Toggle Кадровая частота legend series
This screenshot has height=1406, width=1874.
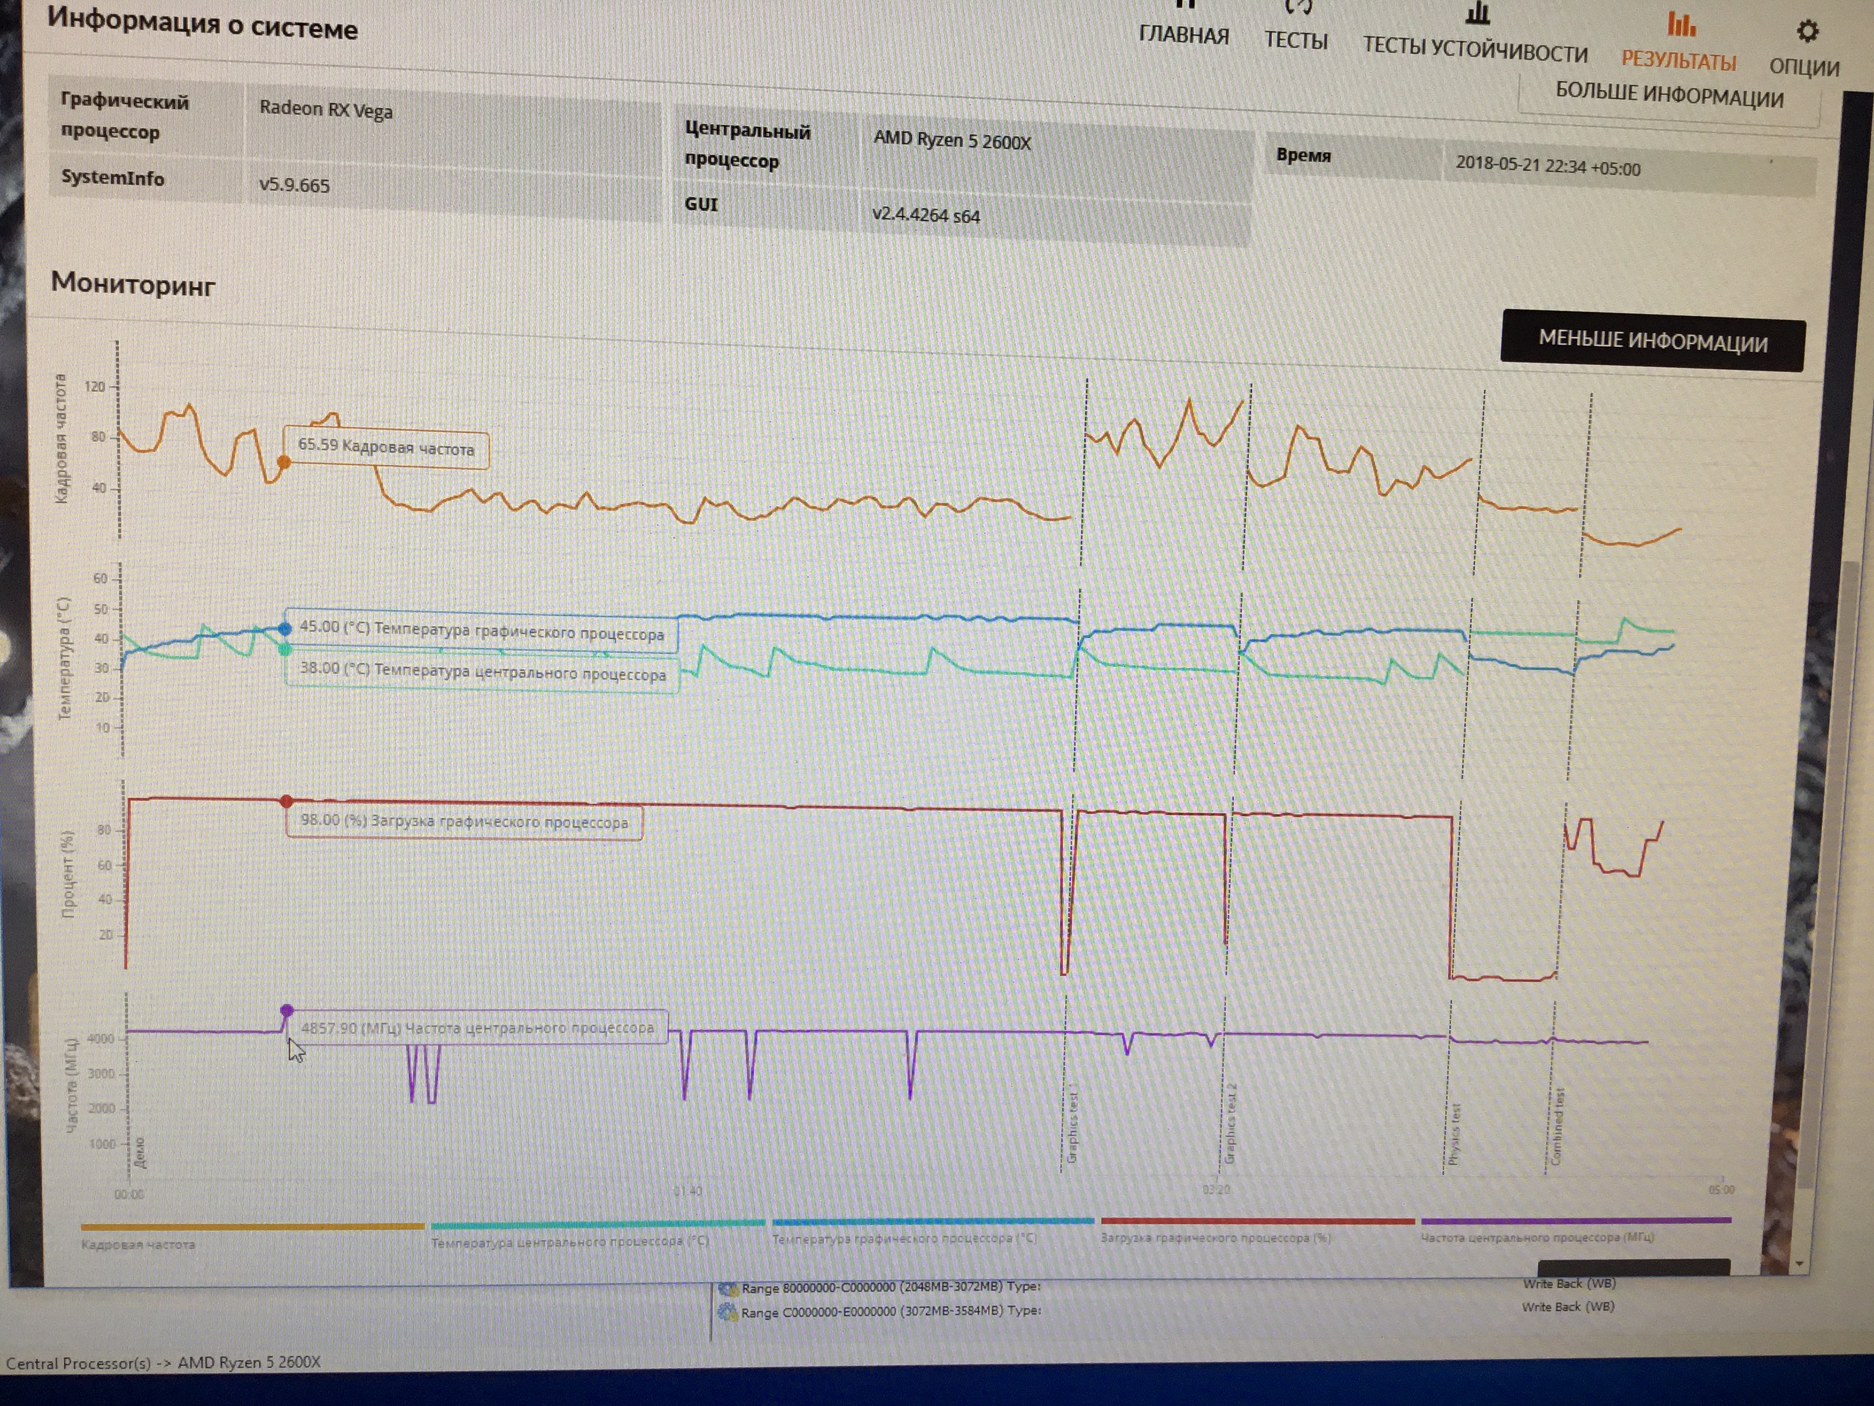[x=138, y=1244]
